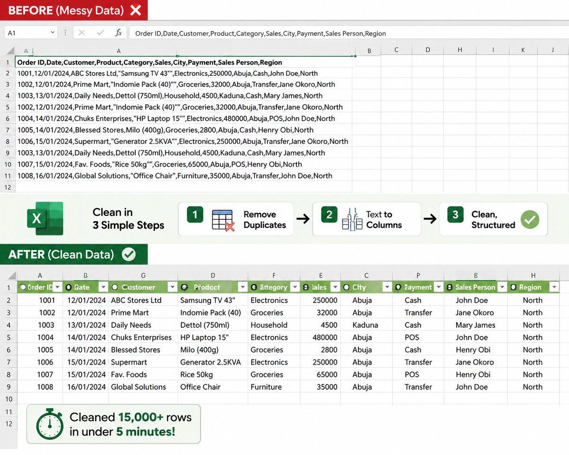
Task: Select column P header in clean data sheet
Action: pyautogui.click(x=418, y=275)
